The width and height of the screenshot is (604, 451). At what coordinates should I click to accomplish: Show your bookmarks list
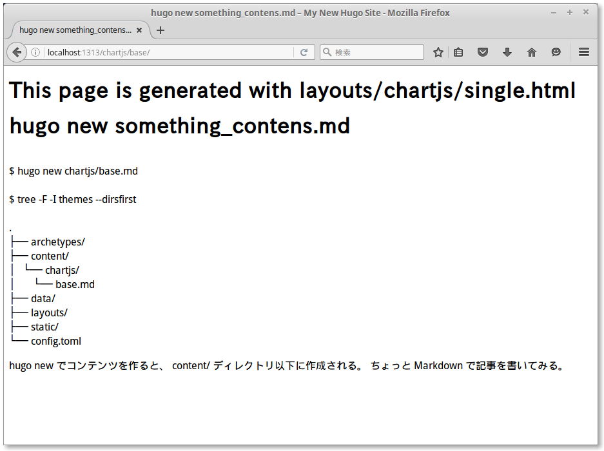(458, 52)
